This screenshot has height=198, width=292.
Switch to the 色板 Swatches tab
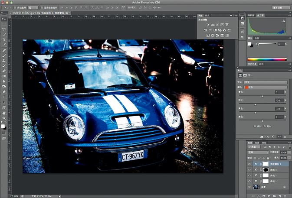tap(257, 38)
